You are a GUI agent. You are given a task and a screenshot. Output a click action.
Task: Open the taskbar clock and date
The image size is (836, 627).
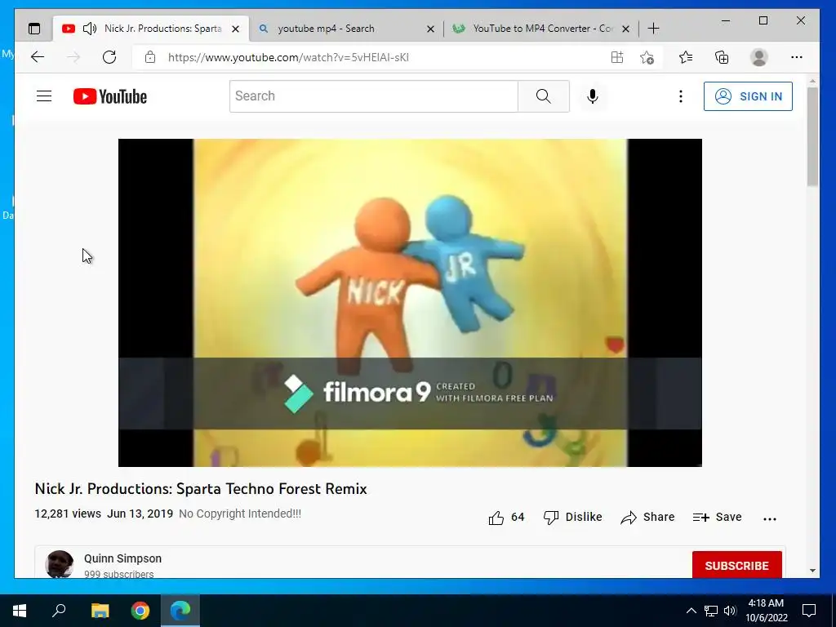click(x=766, y=611)
